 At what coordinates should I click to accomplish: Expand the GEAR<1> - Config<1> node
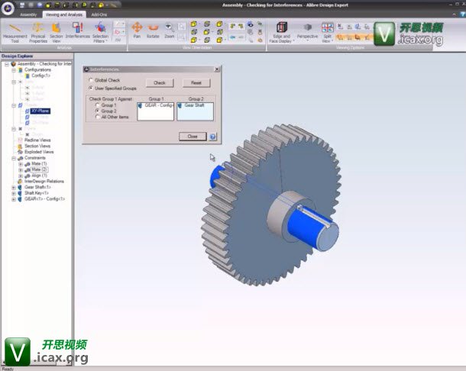pyautogui.click(x=14, y=199)
